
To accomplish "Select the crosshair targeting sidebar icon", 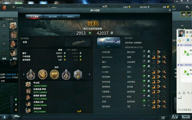I will 4,35.
